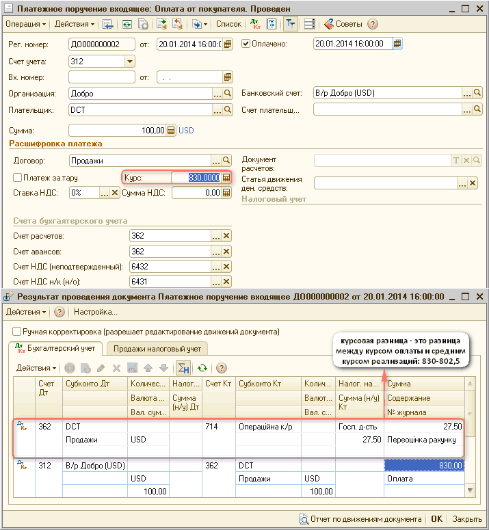Open calendar picker beside Оплачено date

[x=398, y=44]
